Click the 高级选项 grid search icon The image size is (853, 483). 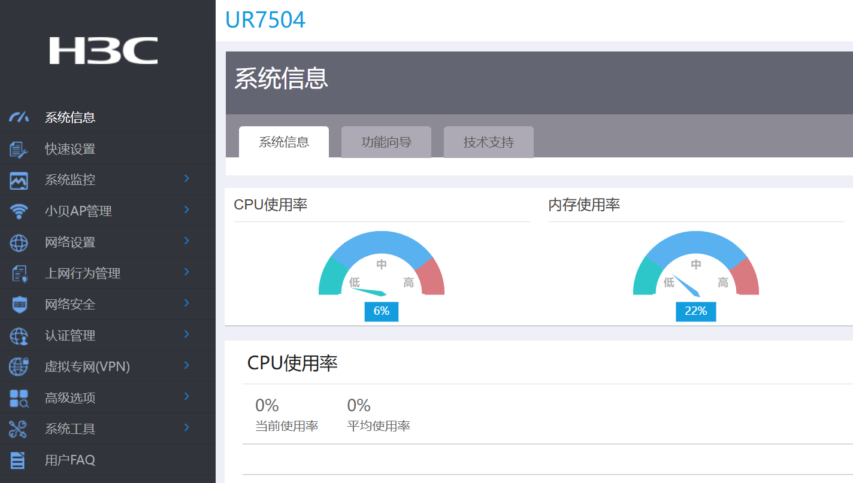(19, 398)
